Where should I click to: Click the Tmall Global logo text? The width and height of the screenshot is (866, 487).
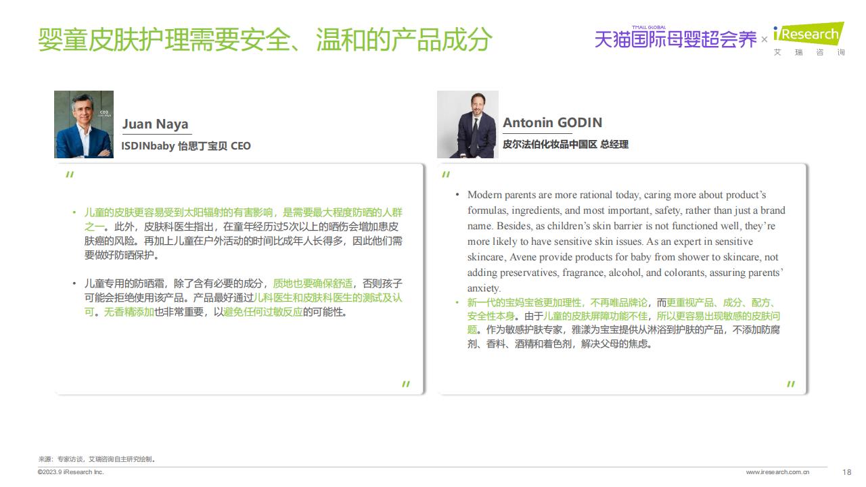coord(675,39)
